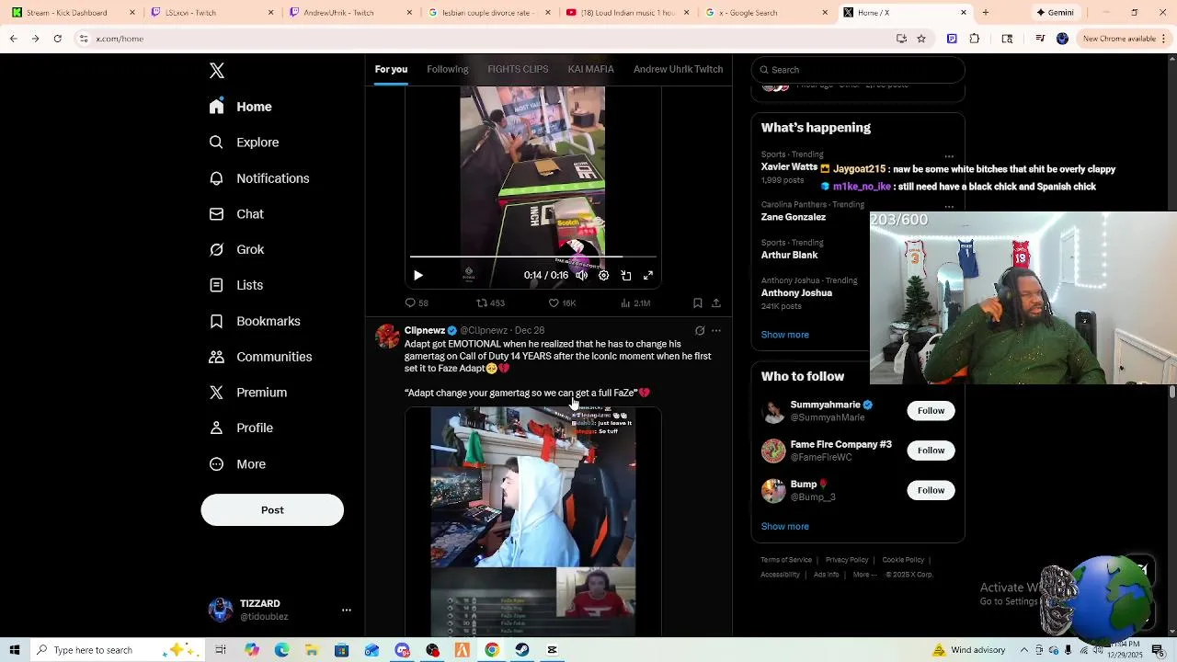Bookmark the top video post

(x=698, y=302)
